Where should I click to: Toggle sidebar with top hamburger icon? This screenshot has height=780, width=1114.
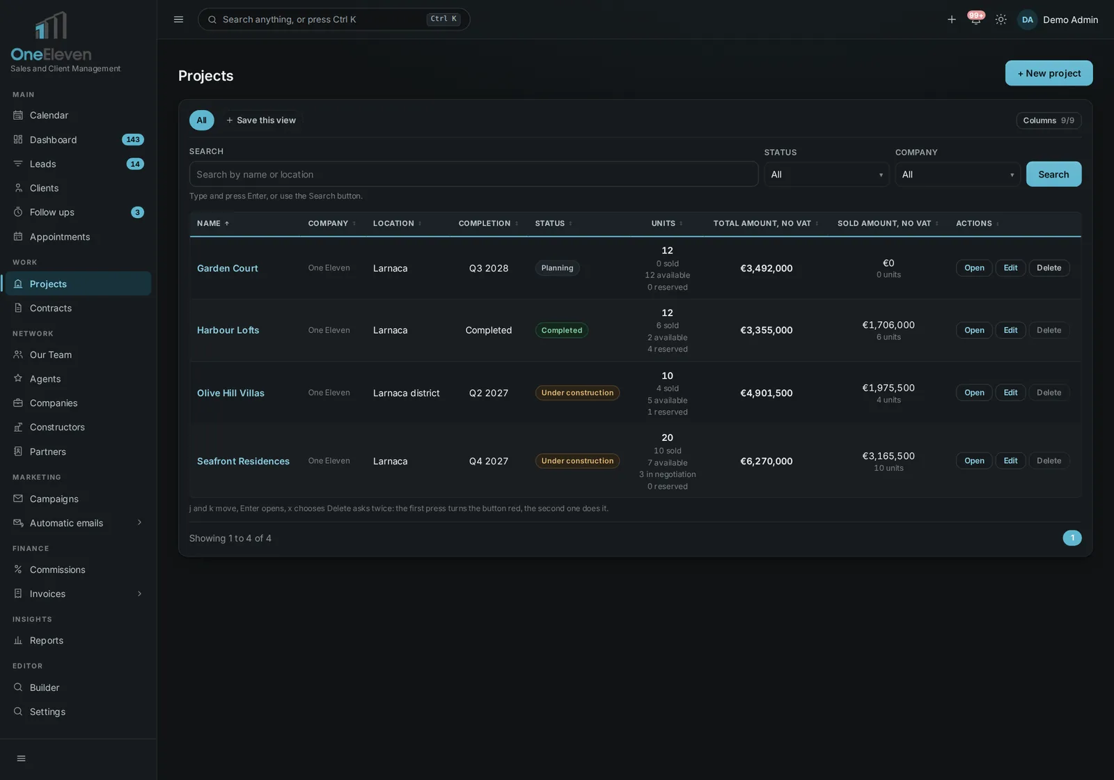tap(178, 19)
